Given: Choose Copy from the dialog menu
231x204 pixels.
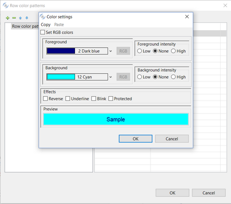Looking at the screenshot, I should (46, 25).
